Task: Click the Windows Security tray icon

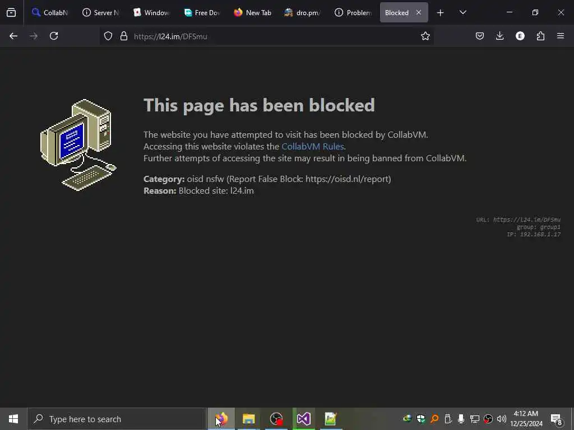Action: [x=420, y=419]
